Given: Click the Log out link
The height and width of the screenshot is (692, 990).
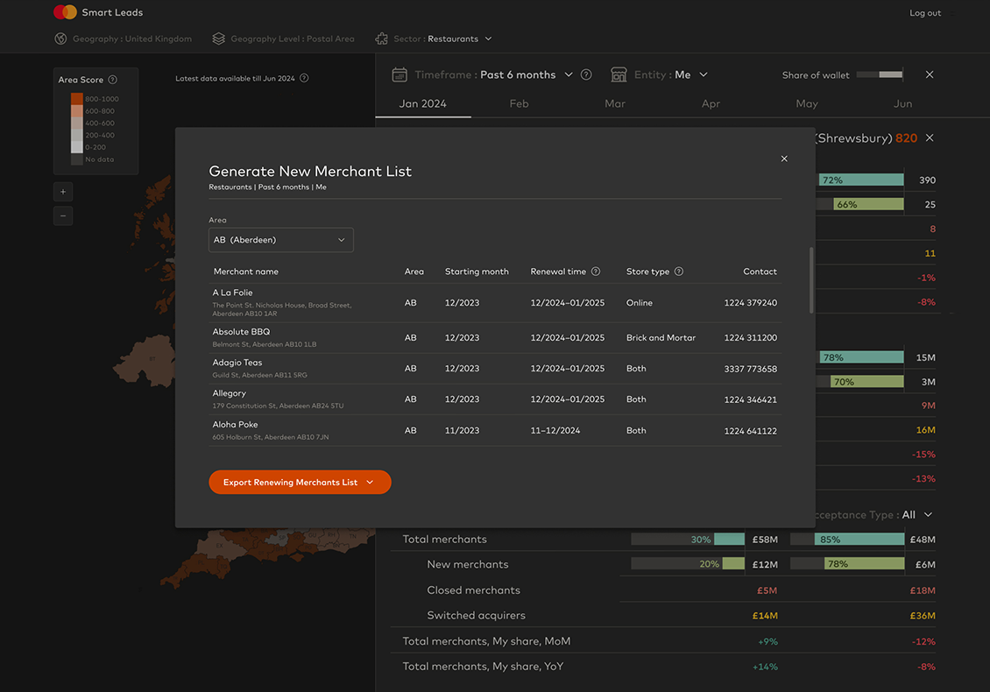Looking at the screenshot, I should pyautogui.click(x=924, y=13).
